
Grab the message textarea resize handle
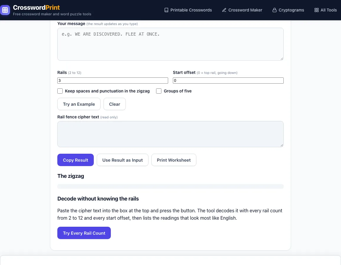[x=282, y=59]
